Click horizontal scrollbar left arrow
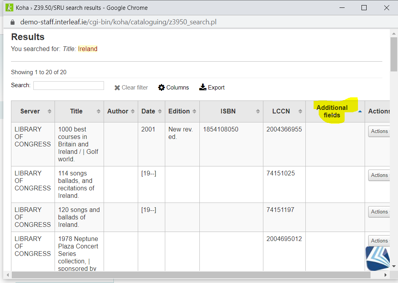 coord(8,275)
